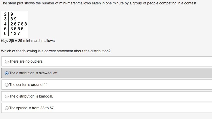Click the stem 3 row with leaves 8 9
This screenshot has height=119, width=212.
click(x=13, y=19)
